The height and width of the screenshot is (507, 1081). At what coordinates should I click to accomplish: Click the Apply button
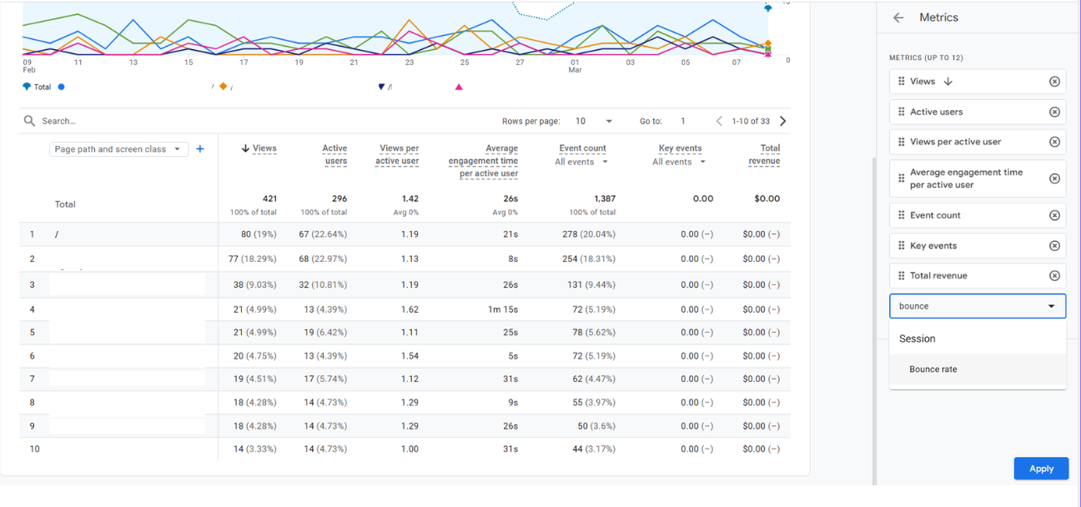[1041, 468]
